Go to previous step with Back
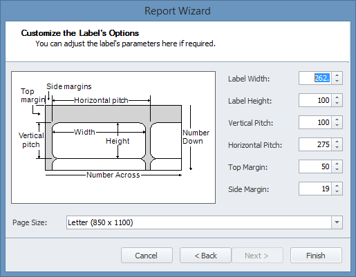The height and width of the screenshot is (277, 356). coord(205,256)
